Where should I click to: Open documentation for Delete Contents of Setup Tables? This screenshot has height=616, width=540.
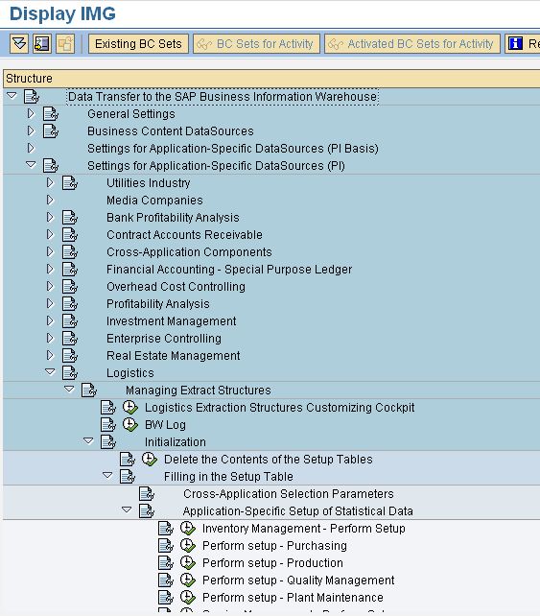128,460
